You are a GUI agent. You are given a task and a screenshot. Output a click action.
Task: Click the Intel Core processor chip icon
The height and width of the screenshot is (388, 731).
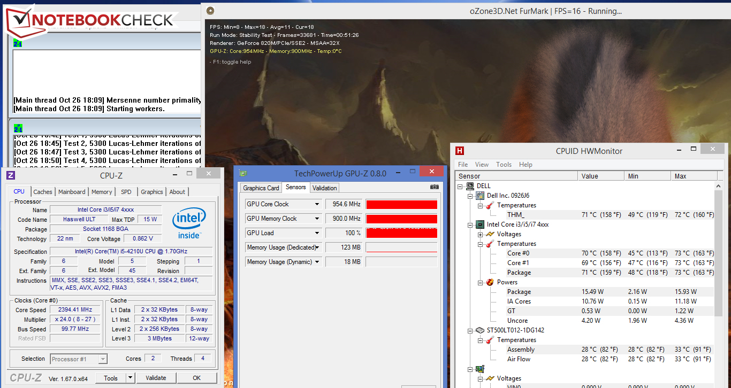click(x=480, y=224)
